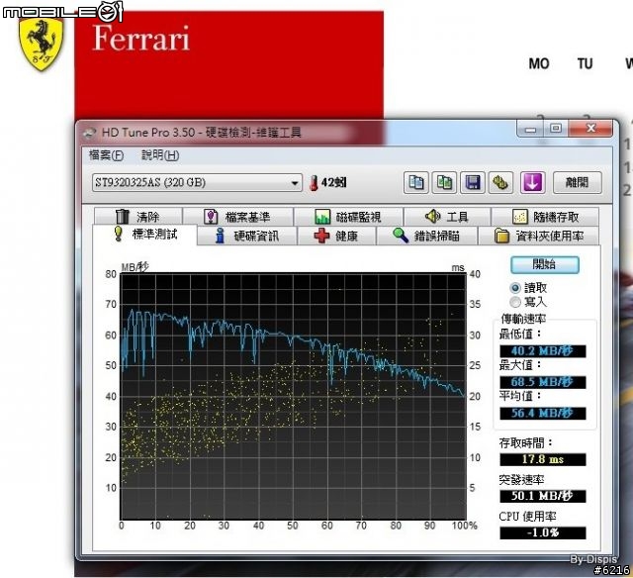
Task: Click the purple down-arrow minimize-to-tray icon
Action: [532, 182]
